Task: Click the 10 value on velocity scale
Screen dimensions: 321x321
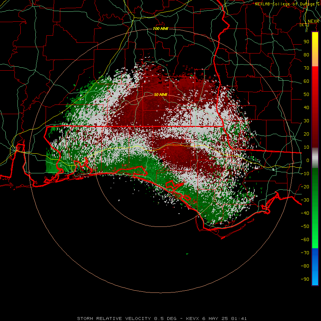Action: (306, 147)
